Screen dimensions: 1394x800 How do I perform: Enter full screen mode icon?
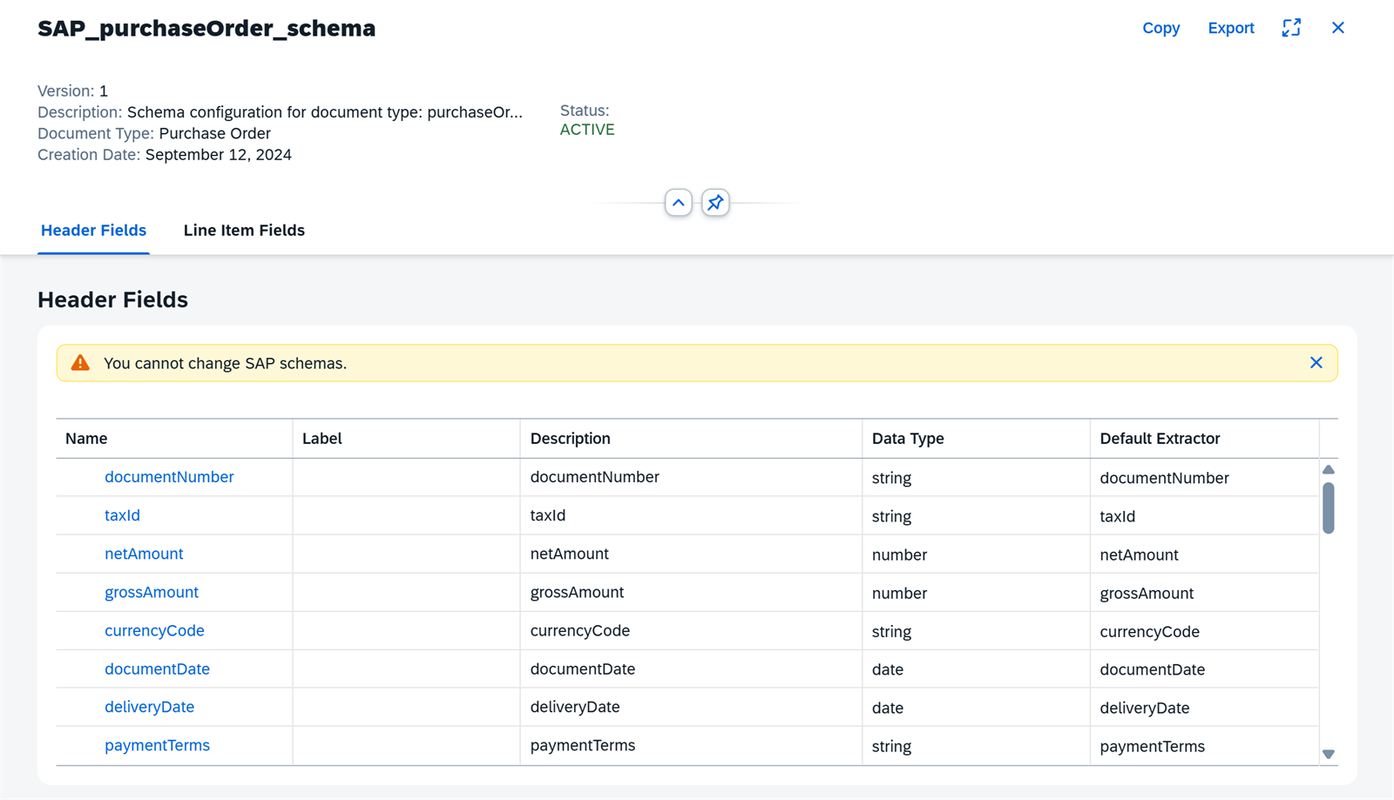click(1291, 28)
